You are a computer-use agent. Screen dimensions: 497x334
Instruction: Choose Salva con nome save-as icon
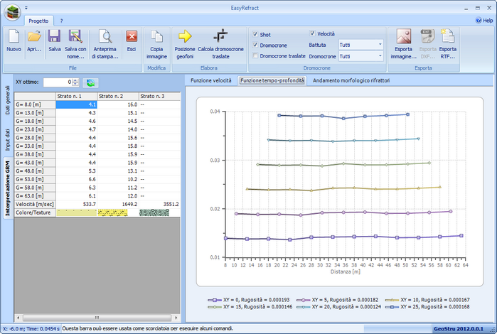(75, 36)
